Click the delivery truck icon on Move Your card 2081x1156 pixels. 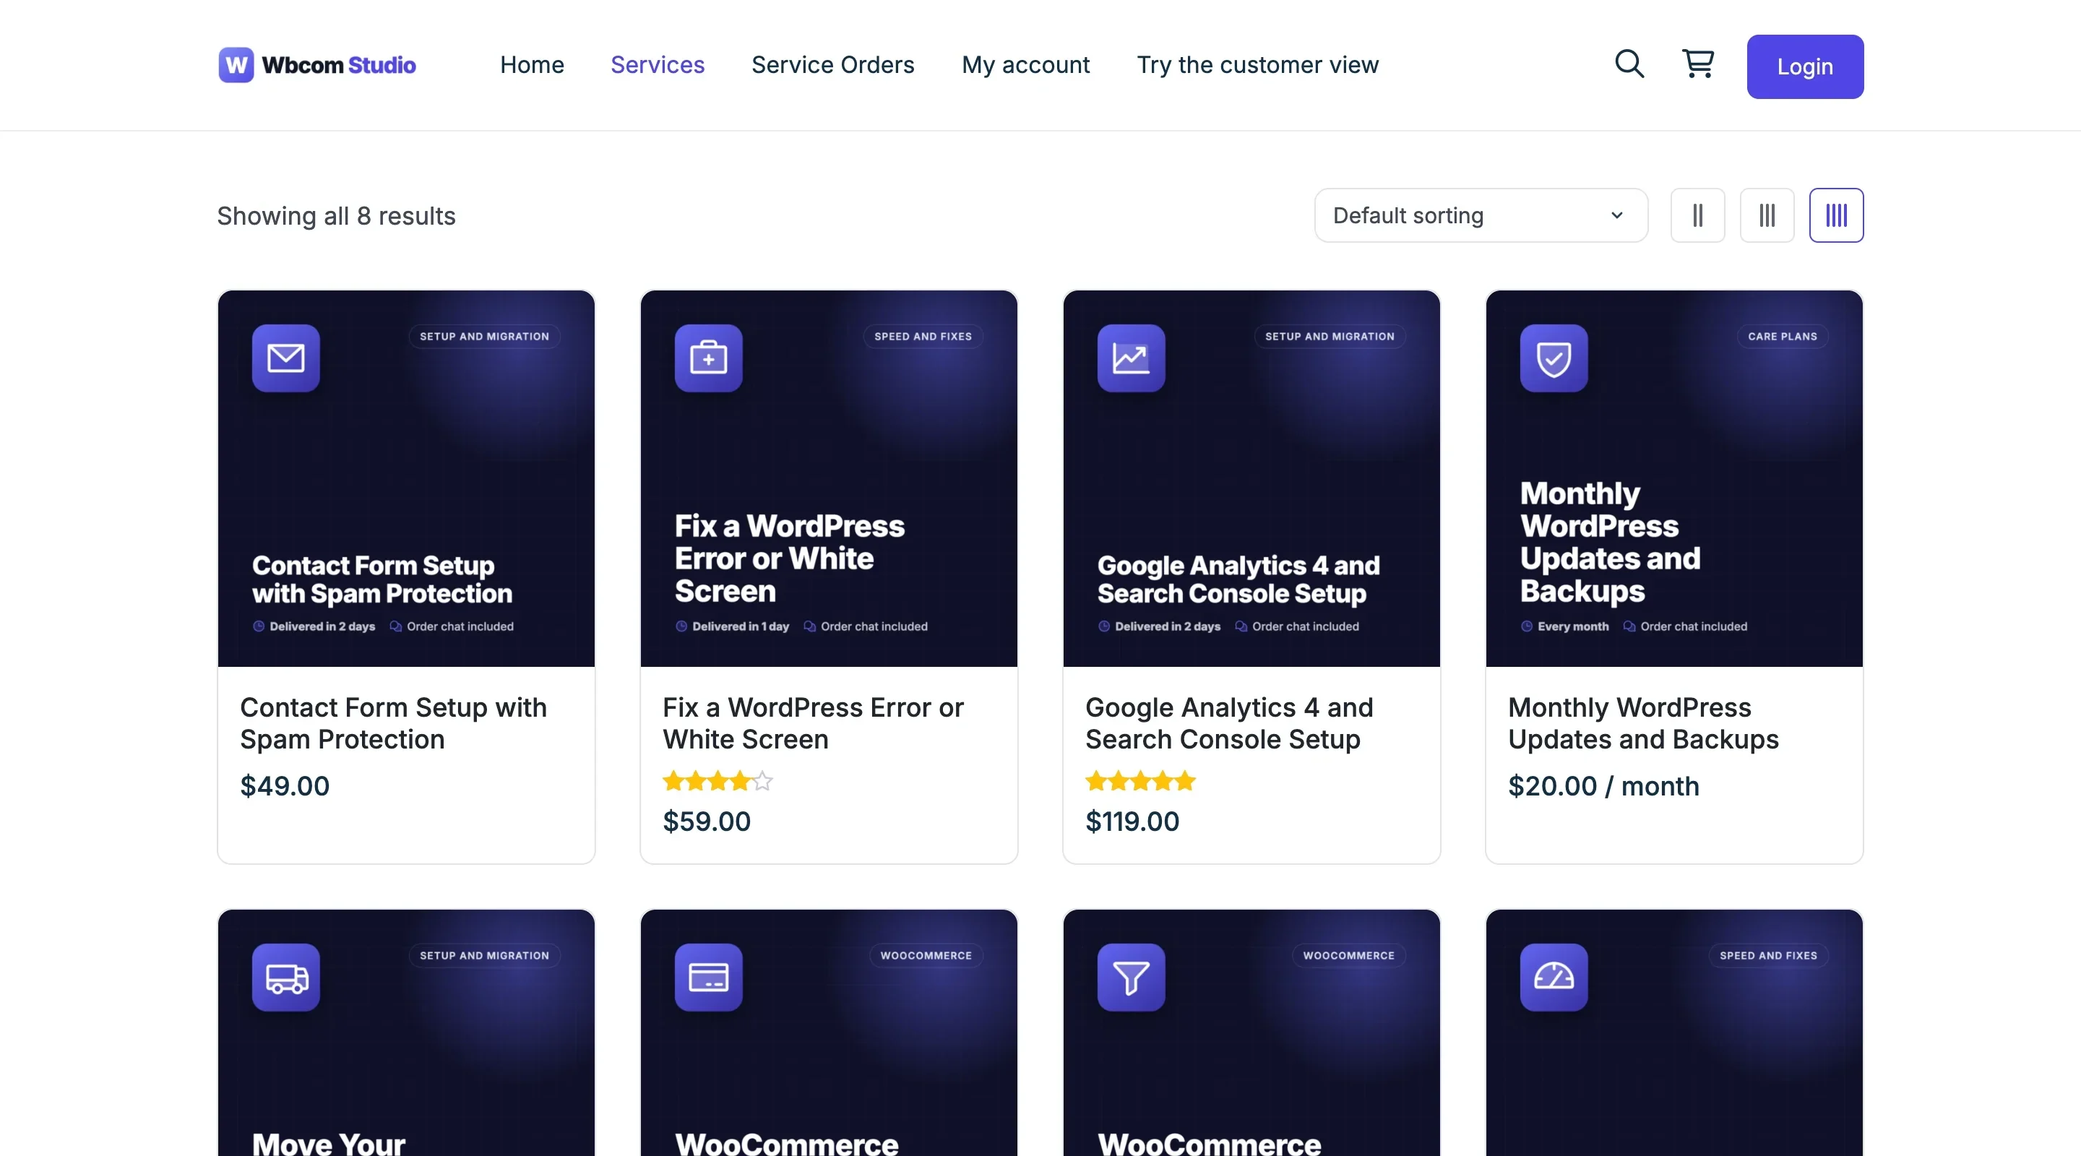(286, 977)
